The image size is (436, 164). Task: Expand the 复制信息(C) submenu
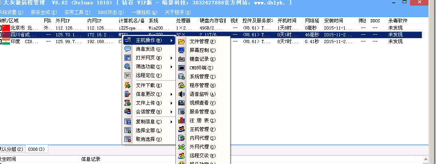(x=172, y=122)
